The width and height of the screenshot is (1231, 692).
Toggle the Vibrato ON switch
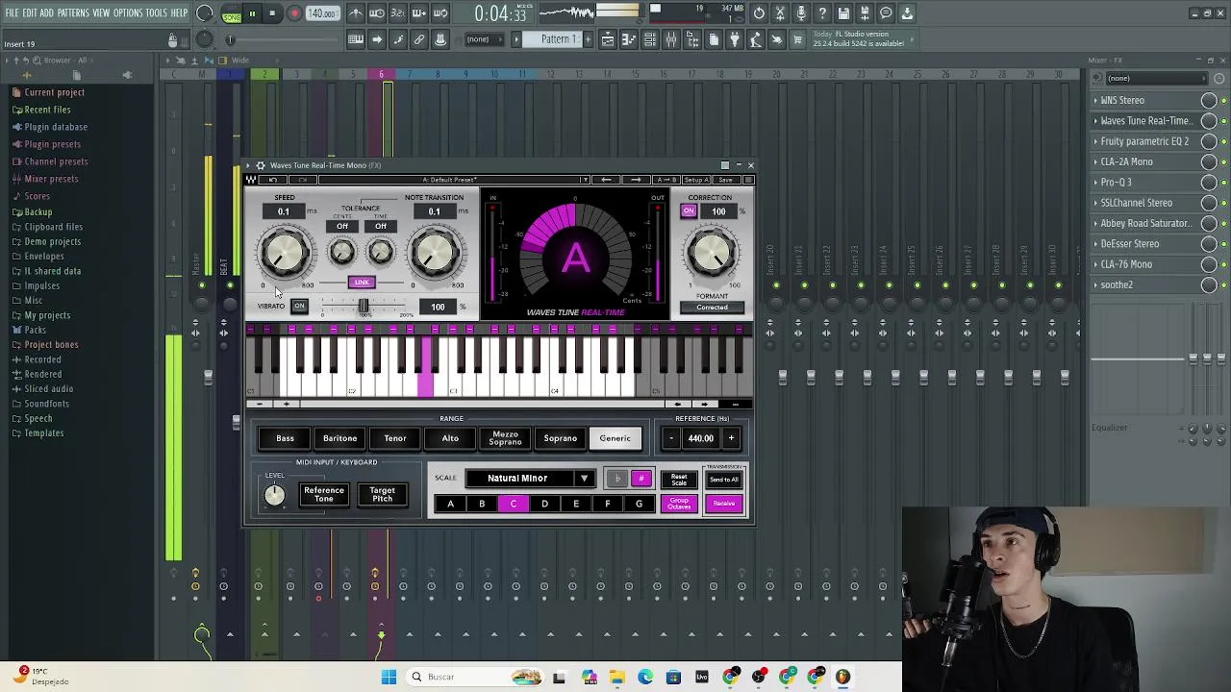[x=299, y=307]
